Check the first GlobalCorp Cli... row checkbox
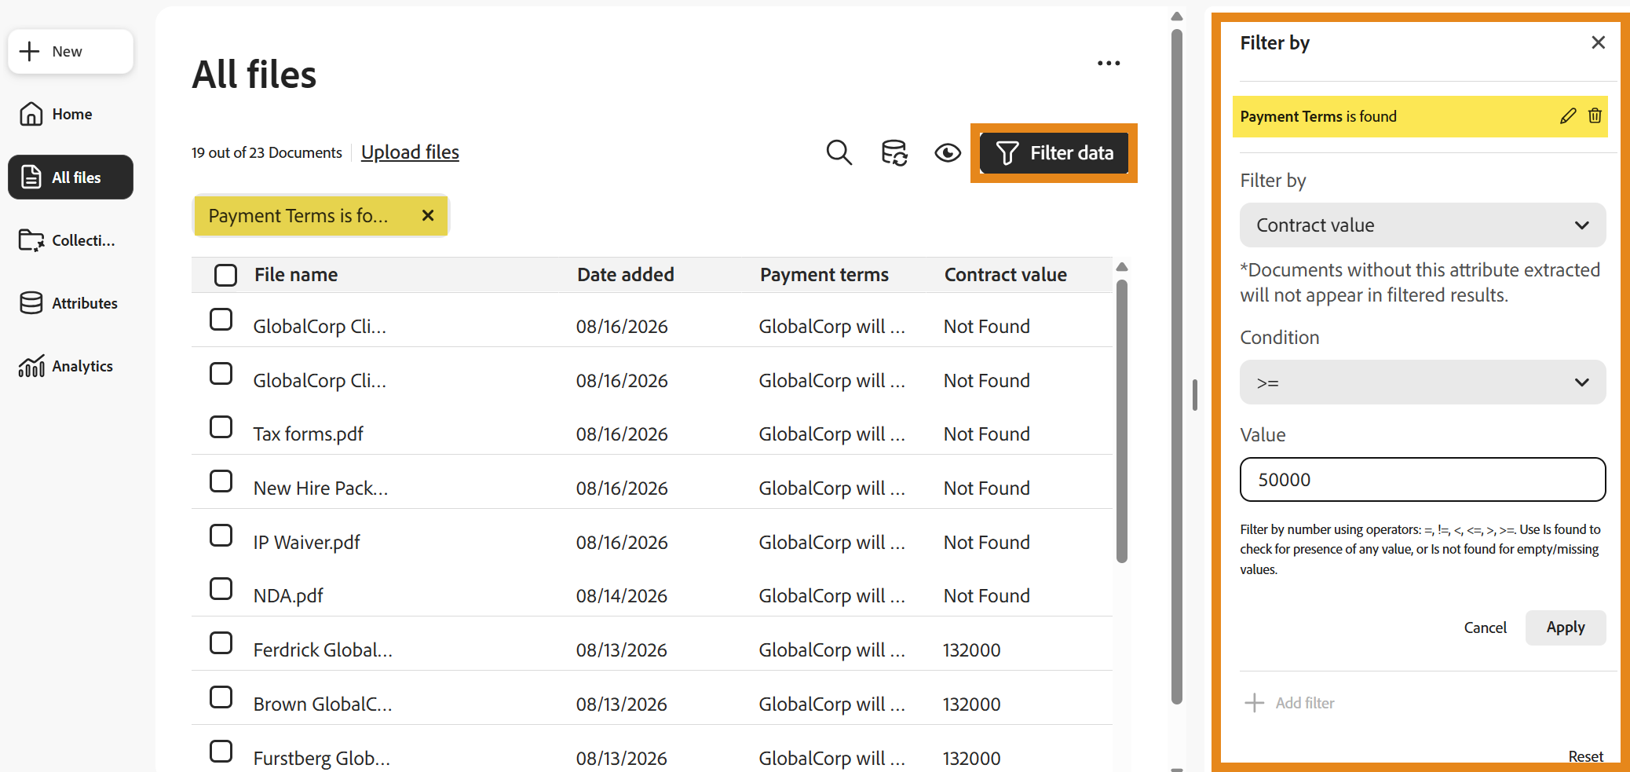 221,320
